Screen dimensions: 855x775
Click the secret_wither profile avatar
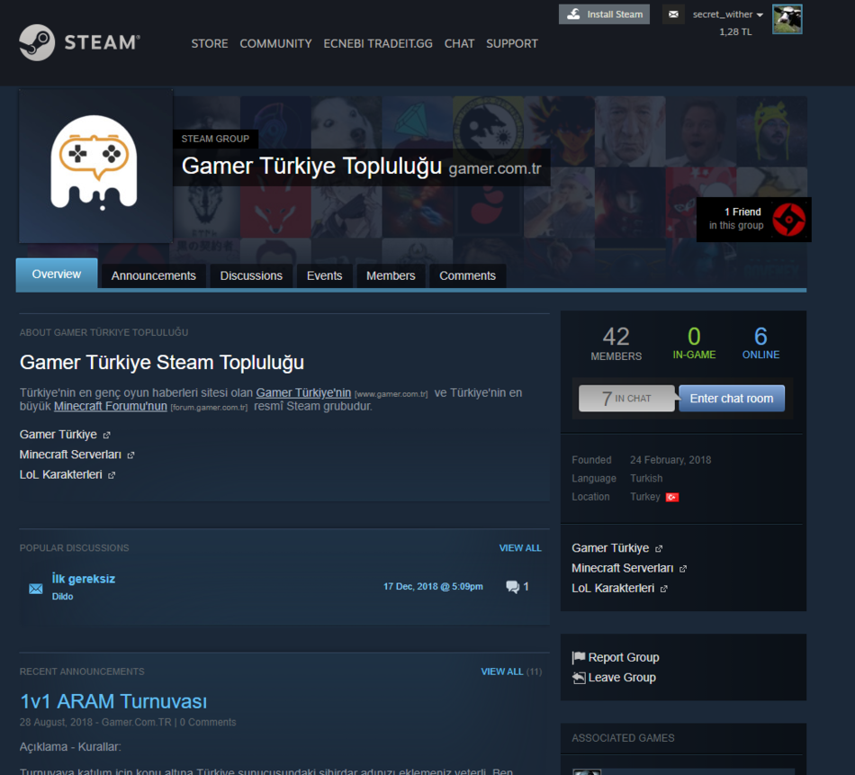(x=787, y=19)
